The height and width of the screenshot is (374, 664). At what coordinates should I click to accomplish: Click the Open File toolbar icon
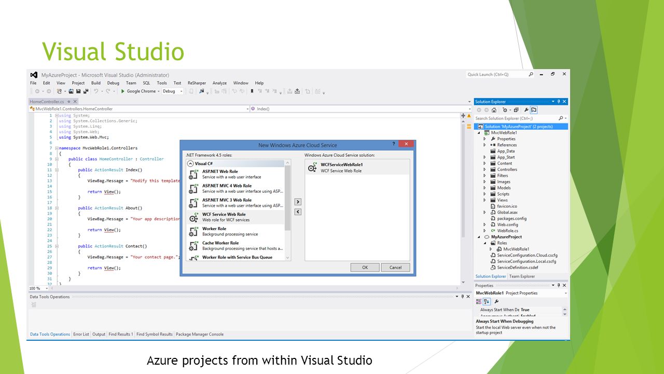pos(71,91)
